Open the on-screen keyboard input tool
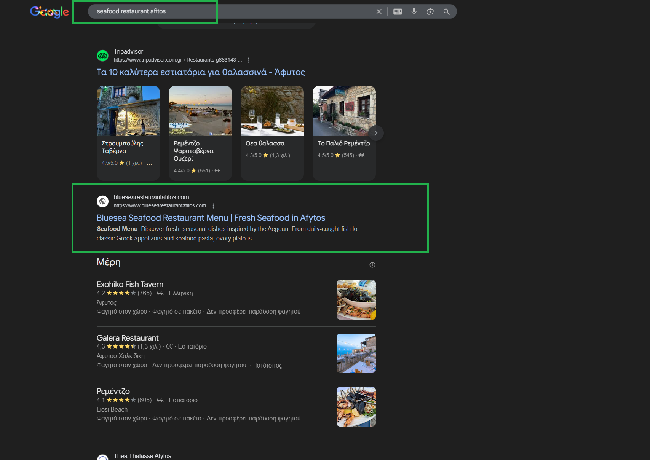Screen dimensions: 650x460 (x=398, y=11)
